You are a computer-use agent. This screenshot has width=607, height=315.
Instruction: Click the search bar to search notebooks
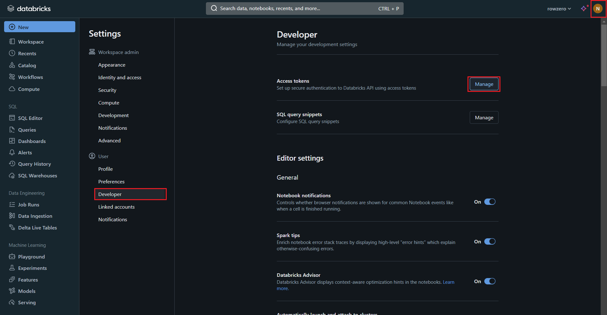(x=304, y=9)
